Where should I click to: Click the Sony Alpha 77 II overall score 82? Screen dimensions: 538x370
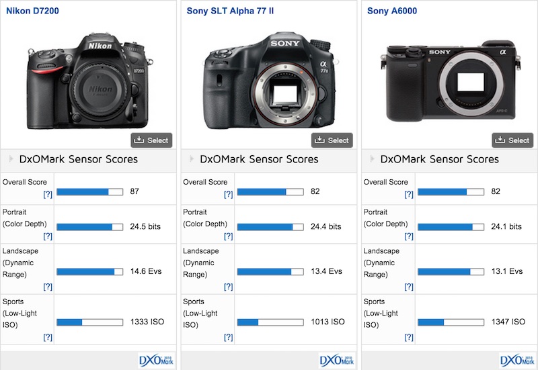(x=315, y=191)
